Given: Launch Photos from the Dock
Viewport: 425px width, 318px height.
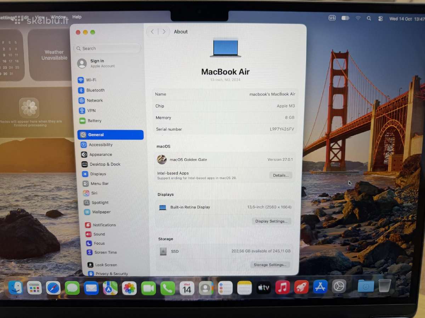Looking at the screenshot, I should 129,288.
